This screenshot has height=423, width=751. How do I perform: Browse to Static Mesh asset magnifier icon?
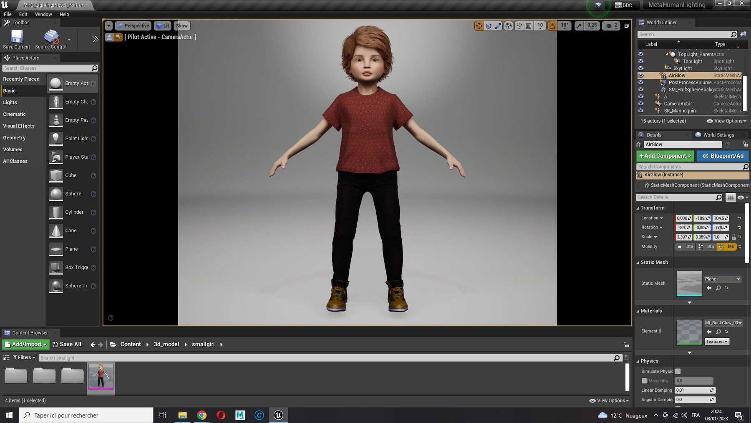click(x=718, y=288)
